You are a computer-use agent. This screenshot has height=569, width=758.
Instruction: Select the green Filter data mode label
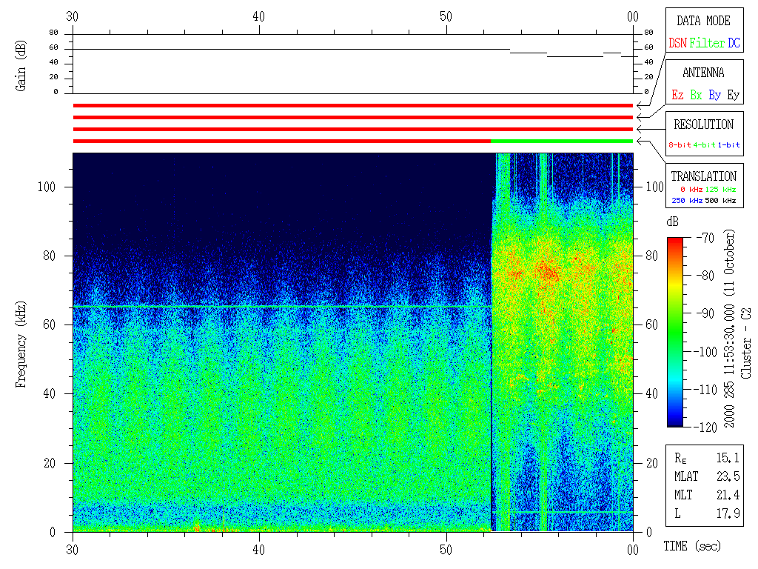707,44
